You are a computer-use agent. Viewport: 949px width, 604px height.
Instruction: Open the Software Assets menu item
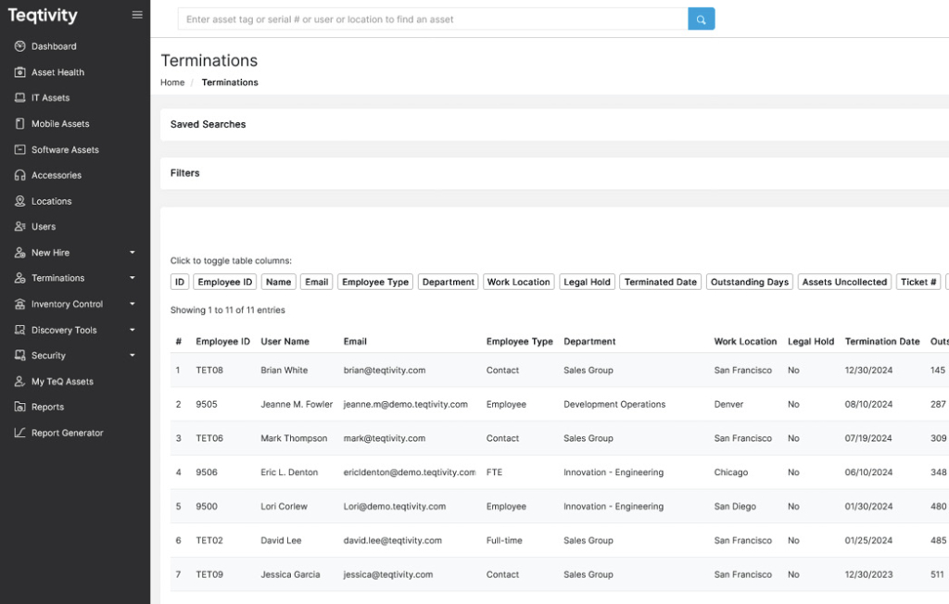click(x=65, y=150)
